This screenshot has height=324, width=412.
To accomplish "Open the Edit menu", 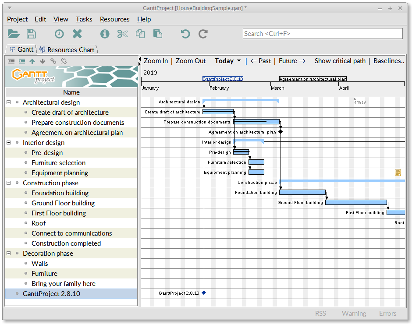I will [40, 19].
